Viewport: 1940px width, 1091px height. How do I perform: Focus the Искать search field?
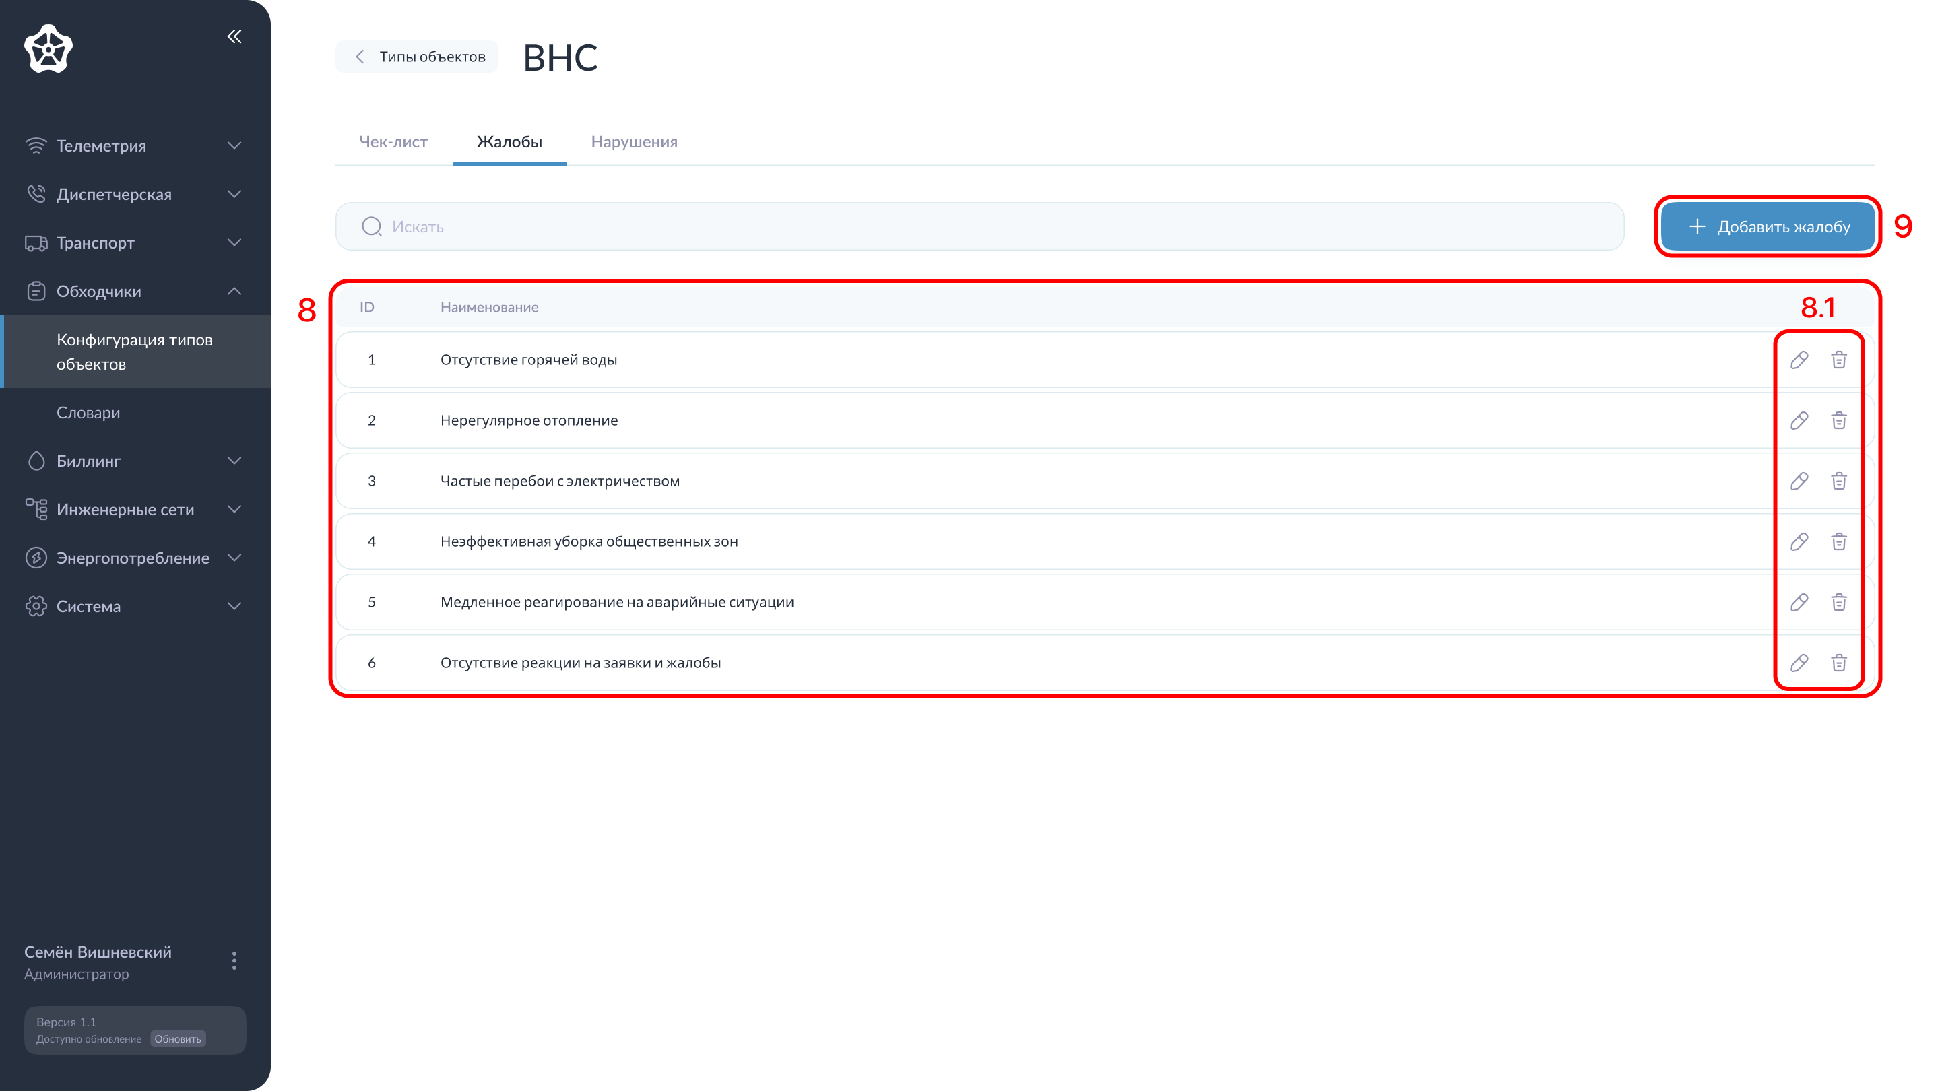coord(979,227)
